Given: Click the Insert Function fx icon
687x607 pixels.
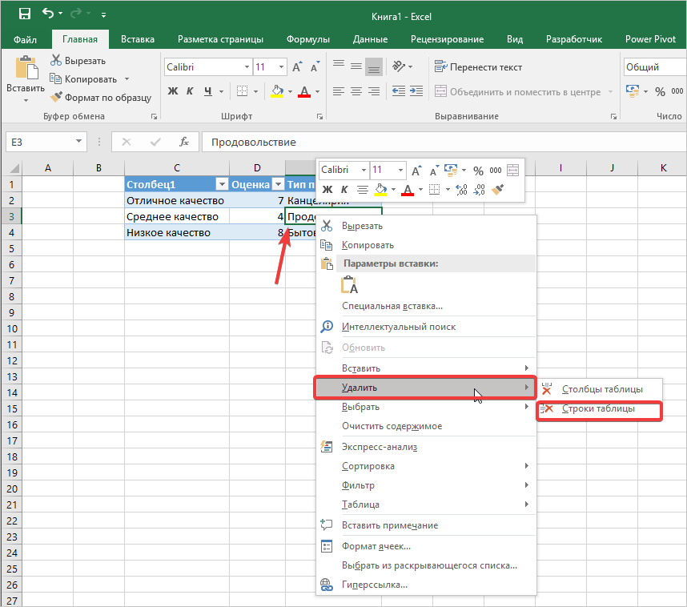Looking at the screenshot, I should [x=184, y=142].
